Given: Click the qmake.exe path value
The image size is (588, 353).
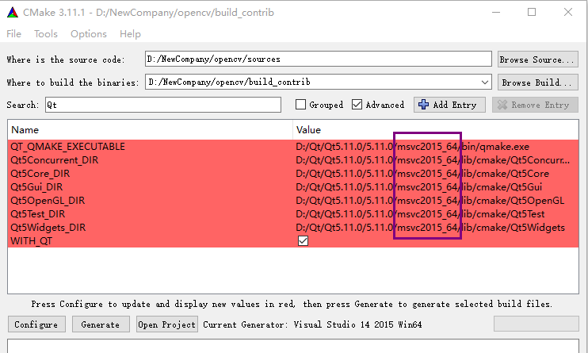Looking at the screenshot, I should pos(413,147).
